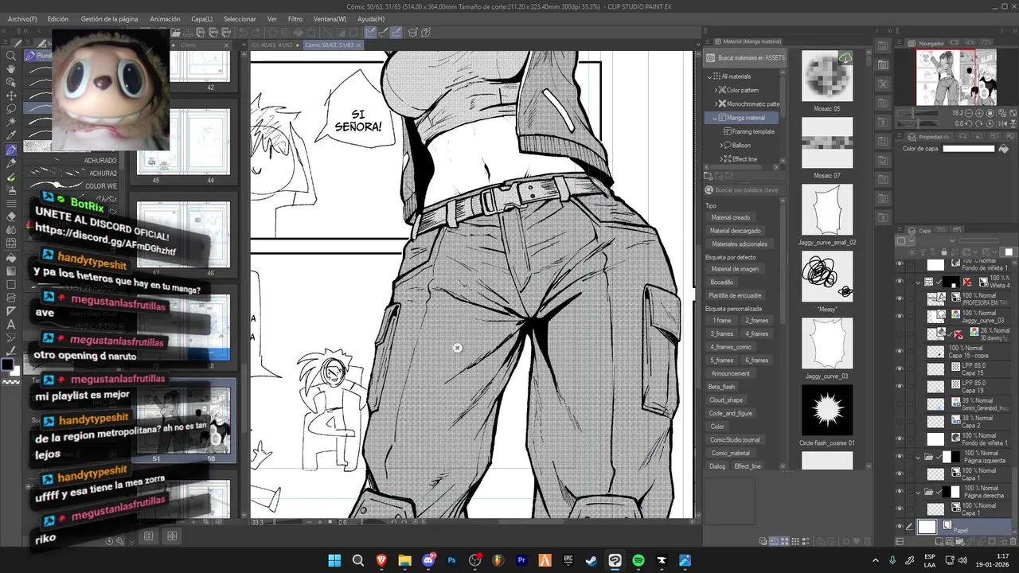Image resolution: width=1019 pixels, height=573 pixels.
Task: Open the Archivo(F) menu
Action: click(x=22, y=18)
